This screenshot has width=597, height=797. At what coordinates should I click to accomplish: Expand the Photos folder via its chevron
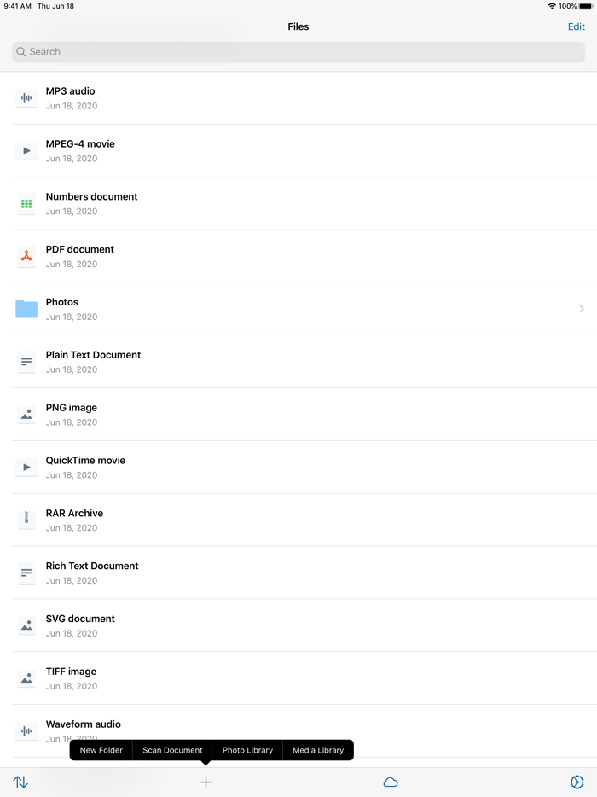tap(582, 309)
